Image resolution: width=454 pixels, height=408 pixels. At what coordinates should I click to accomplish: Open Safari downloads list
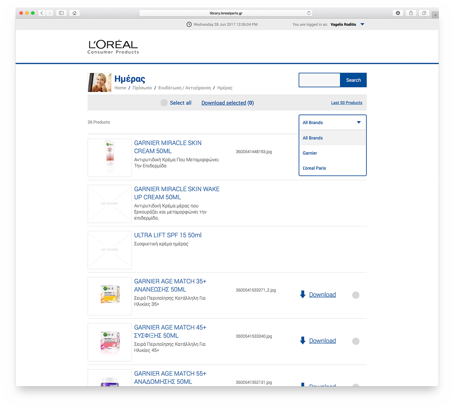(398, 13)
